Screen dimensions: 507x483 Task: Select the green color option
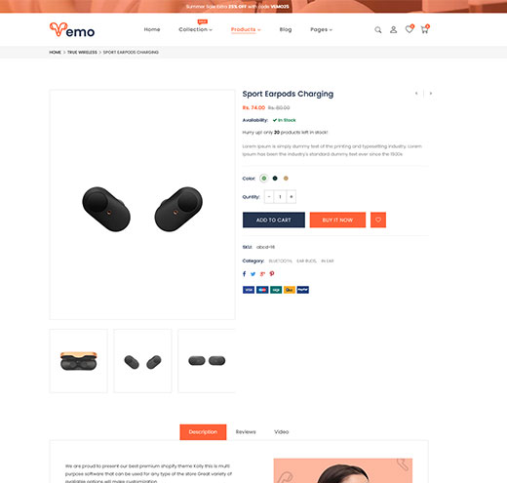coord(264,179)
